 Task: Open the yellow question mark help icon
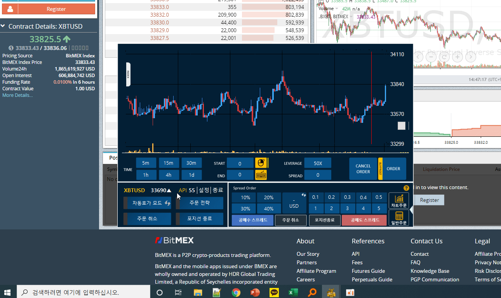tap(406, 188)
